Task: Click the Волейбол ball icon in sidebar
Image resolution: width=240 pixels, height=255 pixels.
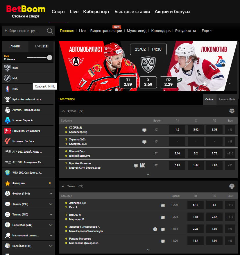Action: (x=7, y=246)
